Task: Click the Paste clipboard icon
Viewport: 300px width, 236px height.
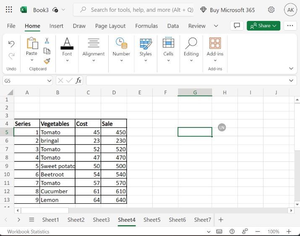Action: pyautogui.click(x=32, y=43)
